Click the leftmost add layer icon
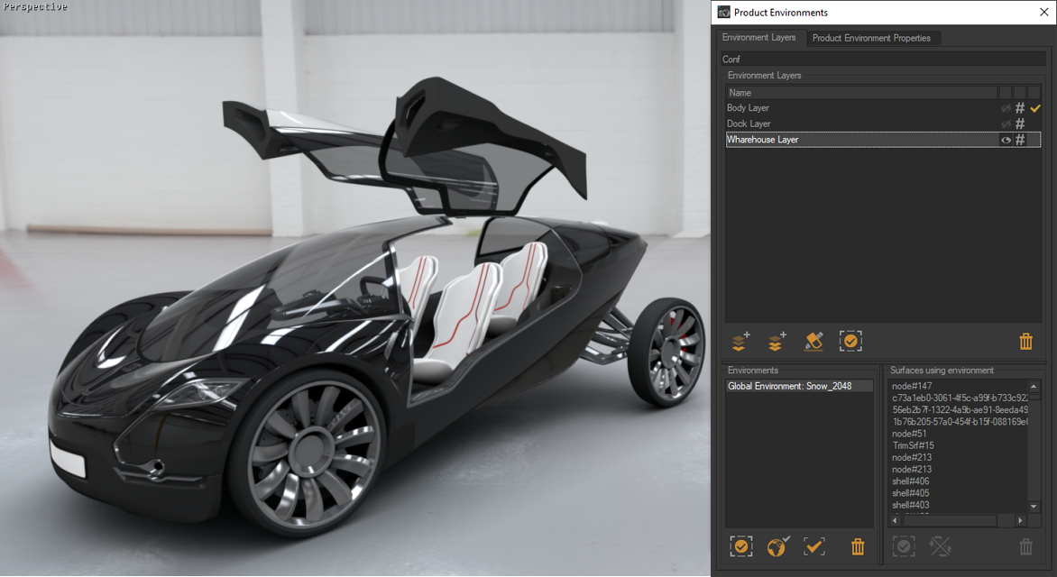The height and width of the screenshot is (577, 1057). (740, 341)
